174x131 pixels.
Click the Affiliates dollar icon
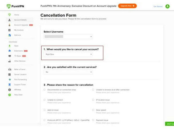click(9, 90)
